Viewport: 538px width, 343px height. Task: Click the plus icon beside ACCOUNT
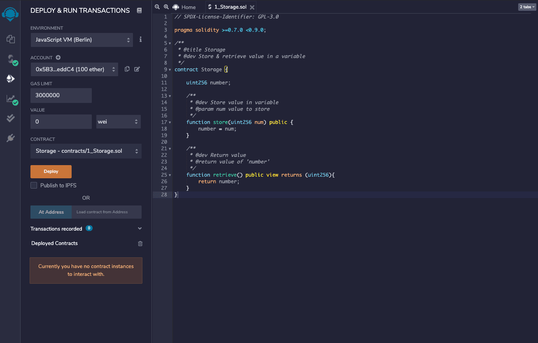coord(58,58)
